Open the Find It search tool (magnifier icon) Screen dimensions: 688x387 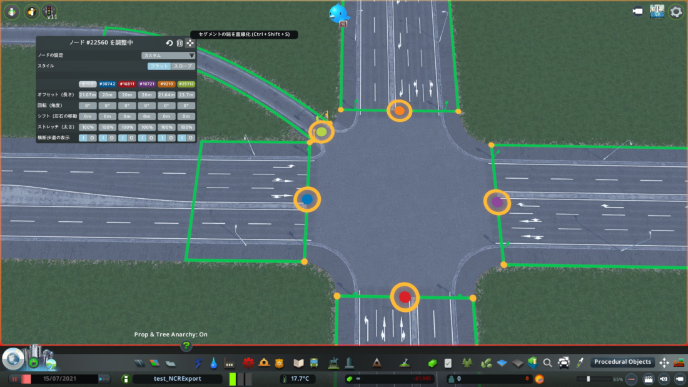[x=547, y=363]
